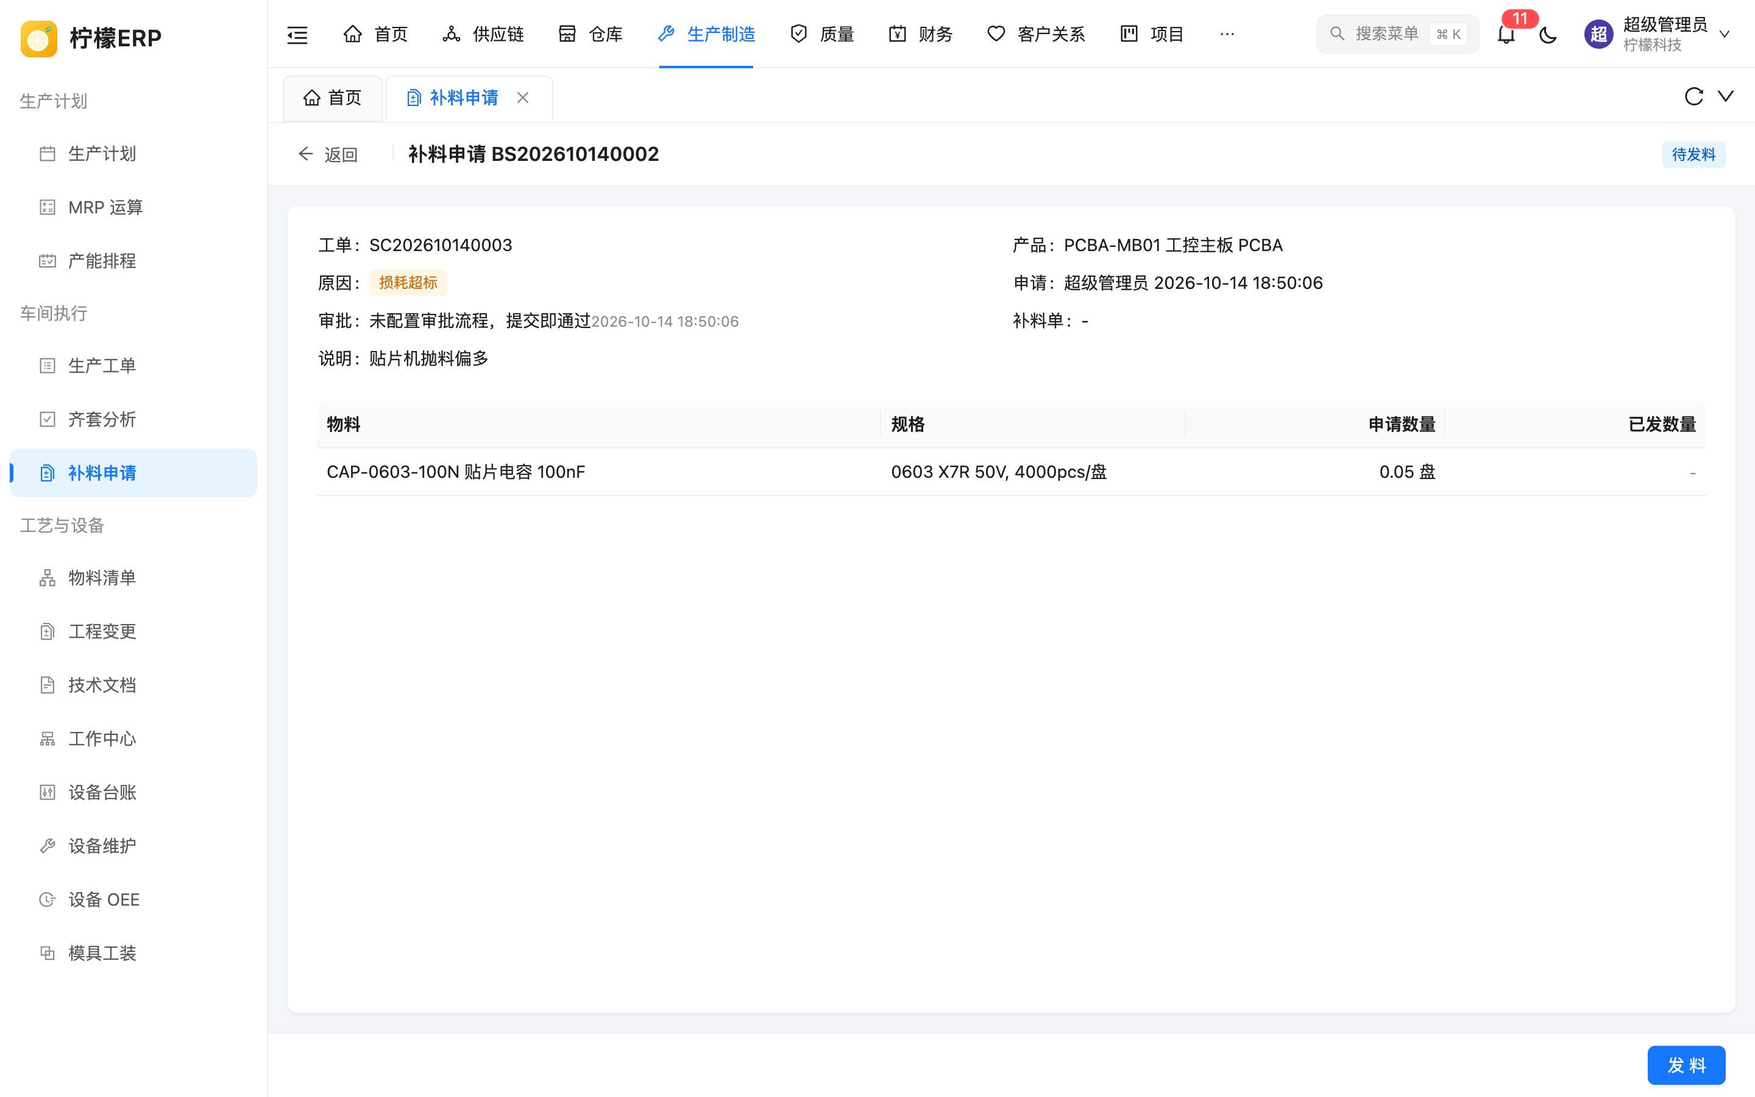
Task: Open 项目 module
Action: point(1152,34)
